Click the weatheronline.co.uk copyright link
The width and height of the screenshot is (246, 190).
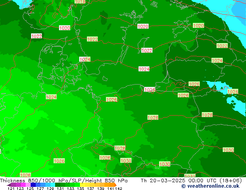pyautogui.click(x=210, y=186)
